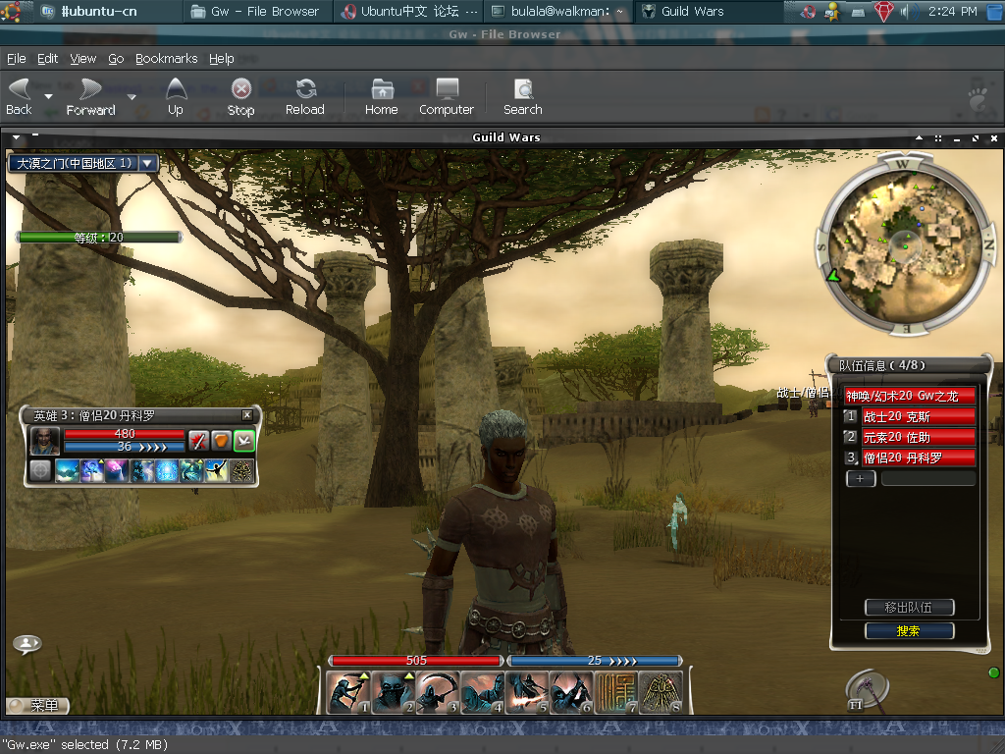The image size is (1005, 754).
Task: Click the hero's fourth skill icon
Action: [142, 470]
